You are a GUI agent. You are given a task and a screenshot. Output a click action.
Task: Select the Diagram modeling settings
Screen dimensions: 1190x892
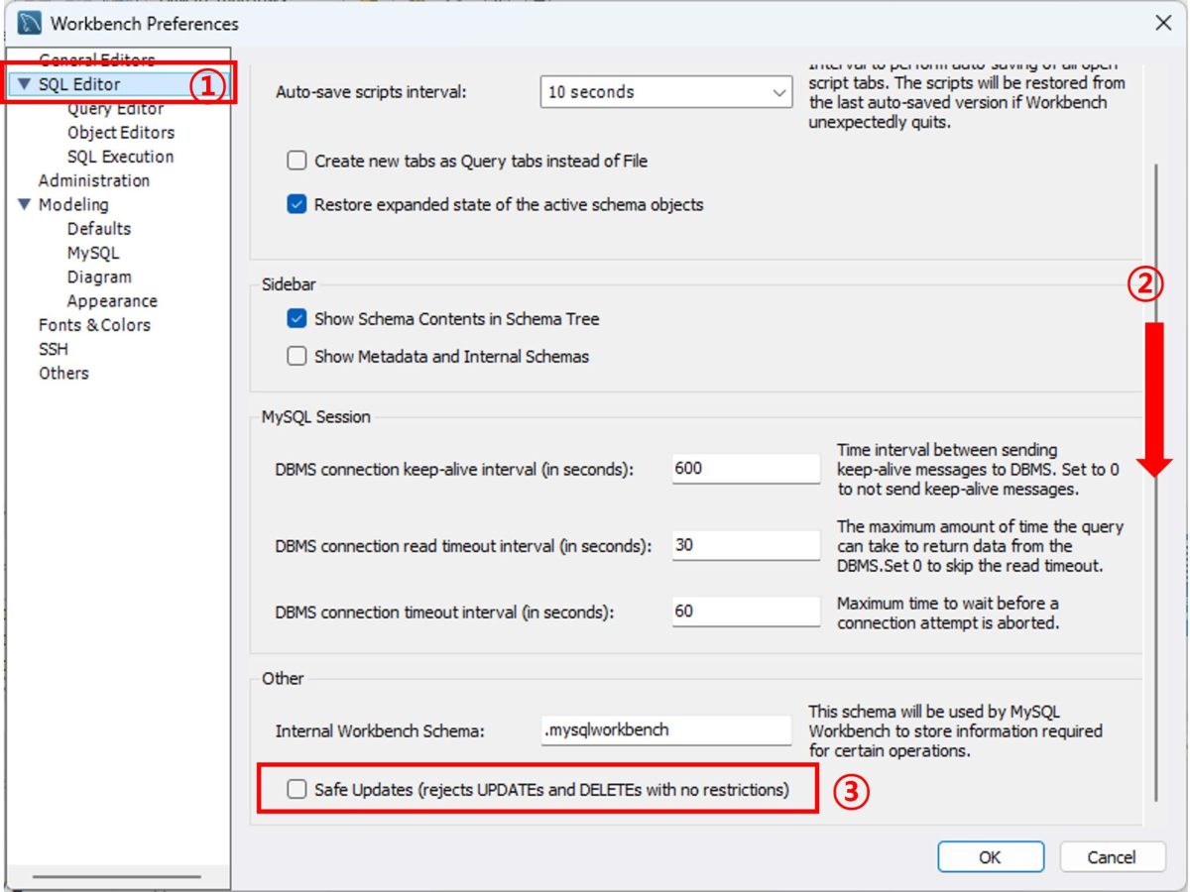[x=99, y=277]
